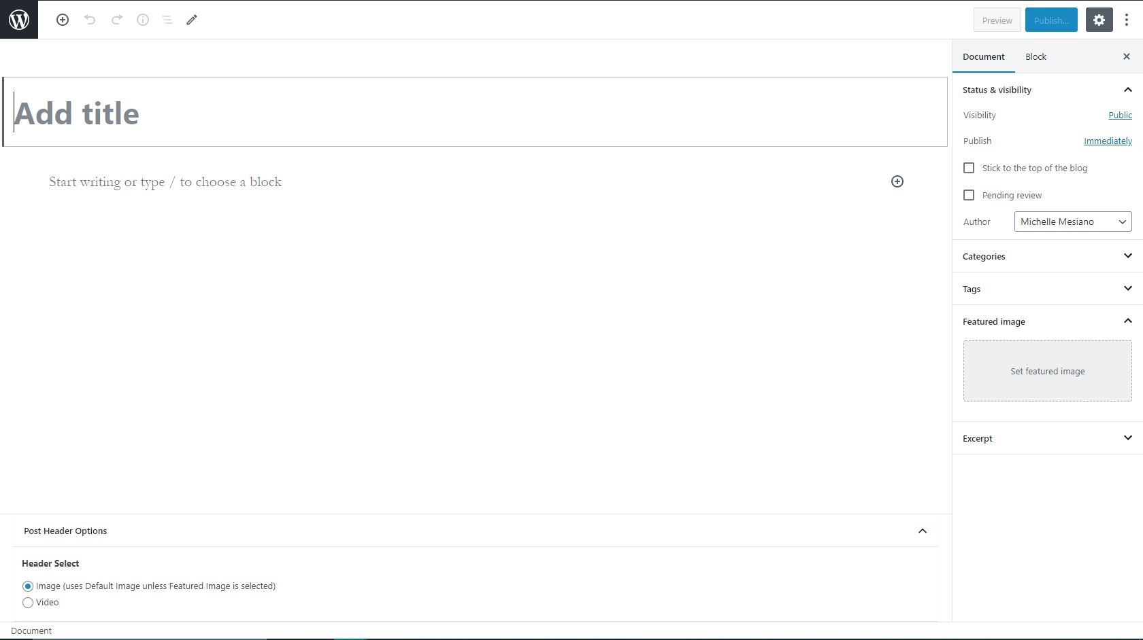The width and height of the screenshot is (1143, 640).
Task: Click the pencil tools icon
Action: 192,20
